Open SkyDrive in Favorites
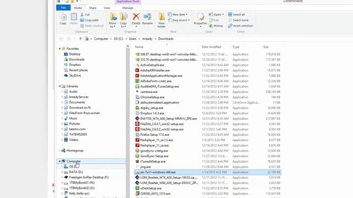 (x=75, y=75)
